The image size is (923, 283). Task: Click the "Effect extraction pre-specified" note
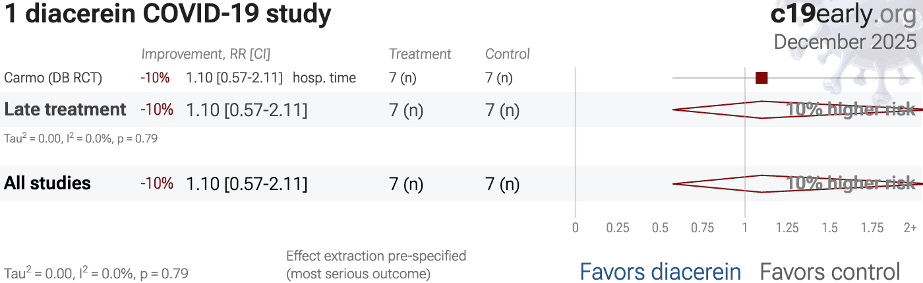(376, 256)
